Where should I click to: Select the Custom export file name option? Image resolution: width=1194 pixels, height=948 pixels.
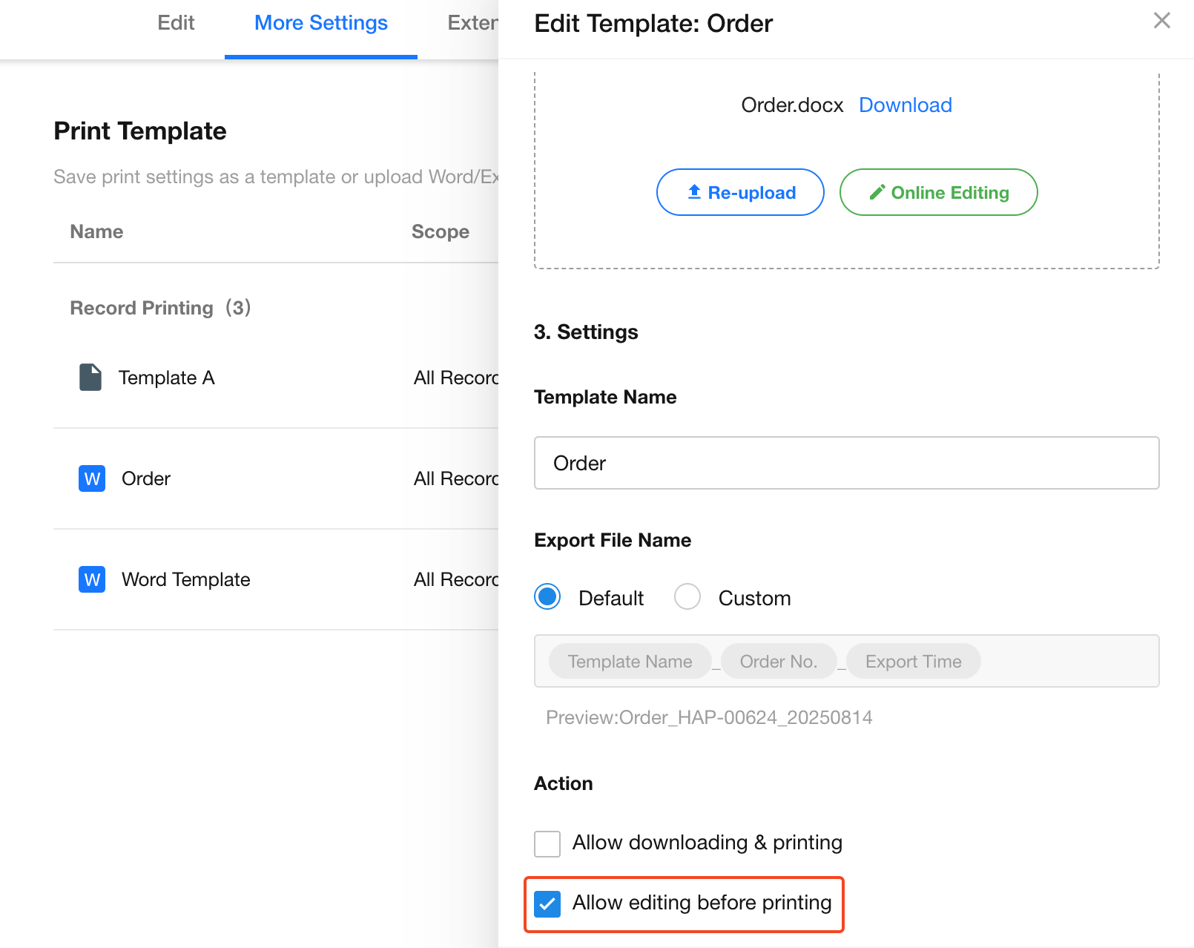coord(687,597)
